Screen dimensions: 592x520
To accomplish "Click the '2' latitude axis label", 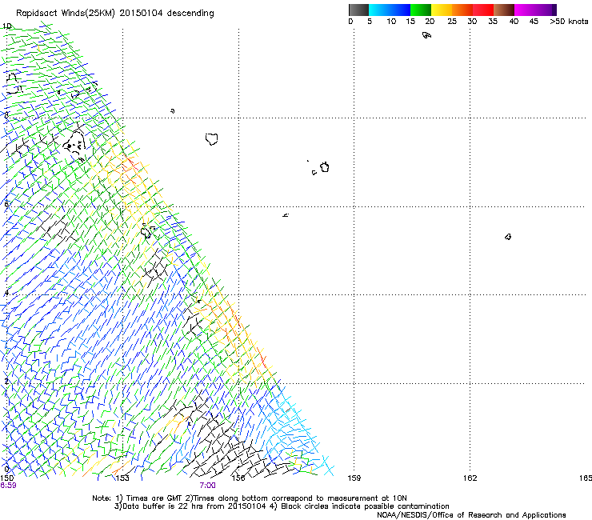I will click(6, 382).
